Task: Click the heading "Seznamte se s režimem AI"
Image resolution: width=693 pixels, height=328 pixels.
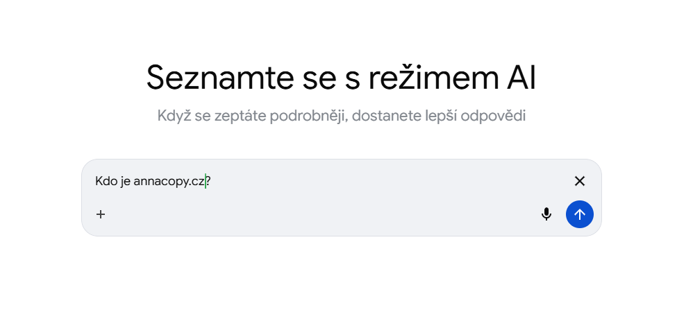Action: [x=341, y=78]
